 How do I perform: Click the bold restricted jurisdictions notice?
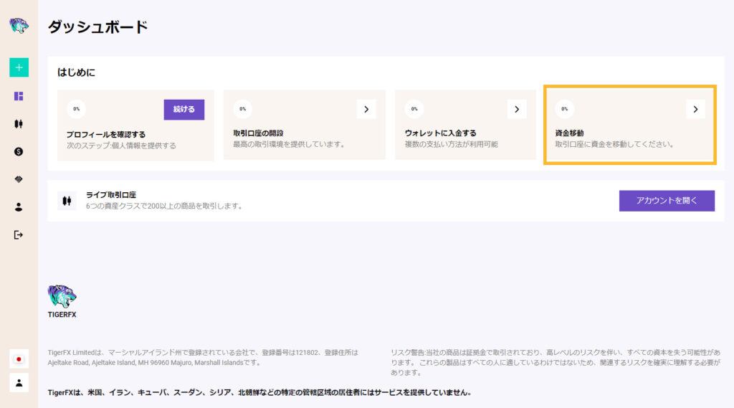point(259,392)
